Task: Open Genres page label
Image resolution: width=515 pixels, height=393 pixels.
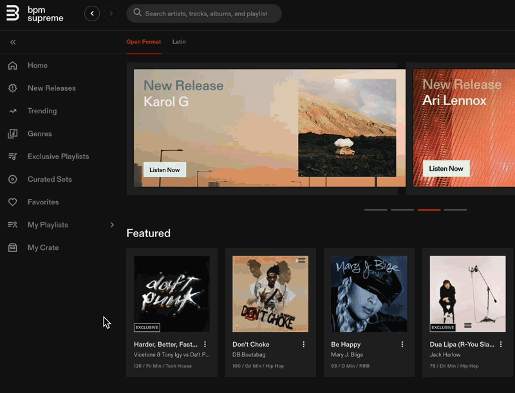Action: coord(40,134)
